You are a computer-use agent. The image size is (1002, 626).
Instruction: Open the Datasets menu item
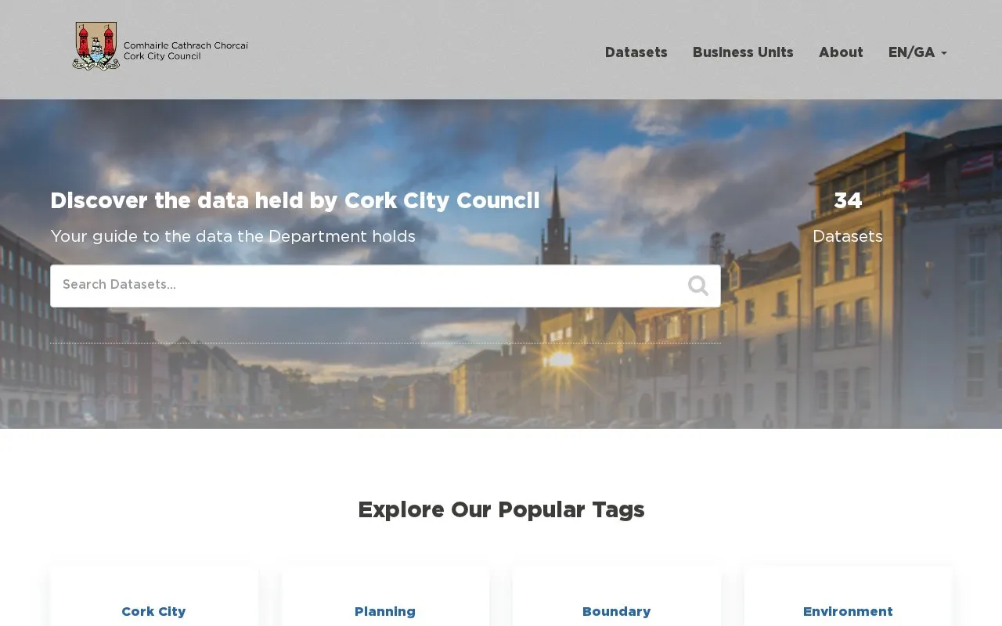click(x=636, y=52)
